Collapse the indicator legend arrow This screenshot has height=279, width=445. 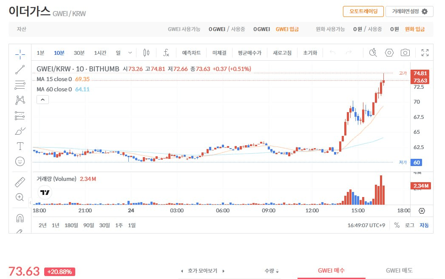coord(43,100)
